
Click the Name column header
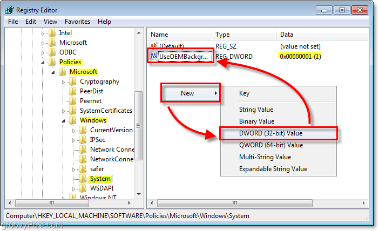tap(180, 35)
